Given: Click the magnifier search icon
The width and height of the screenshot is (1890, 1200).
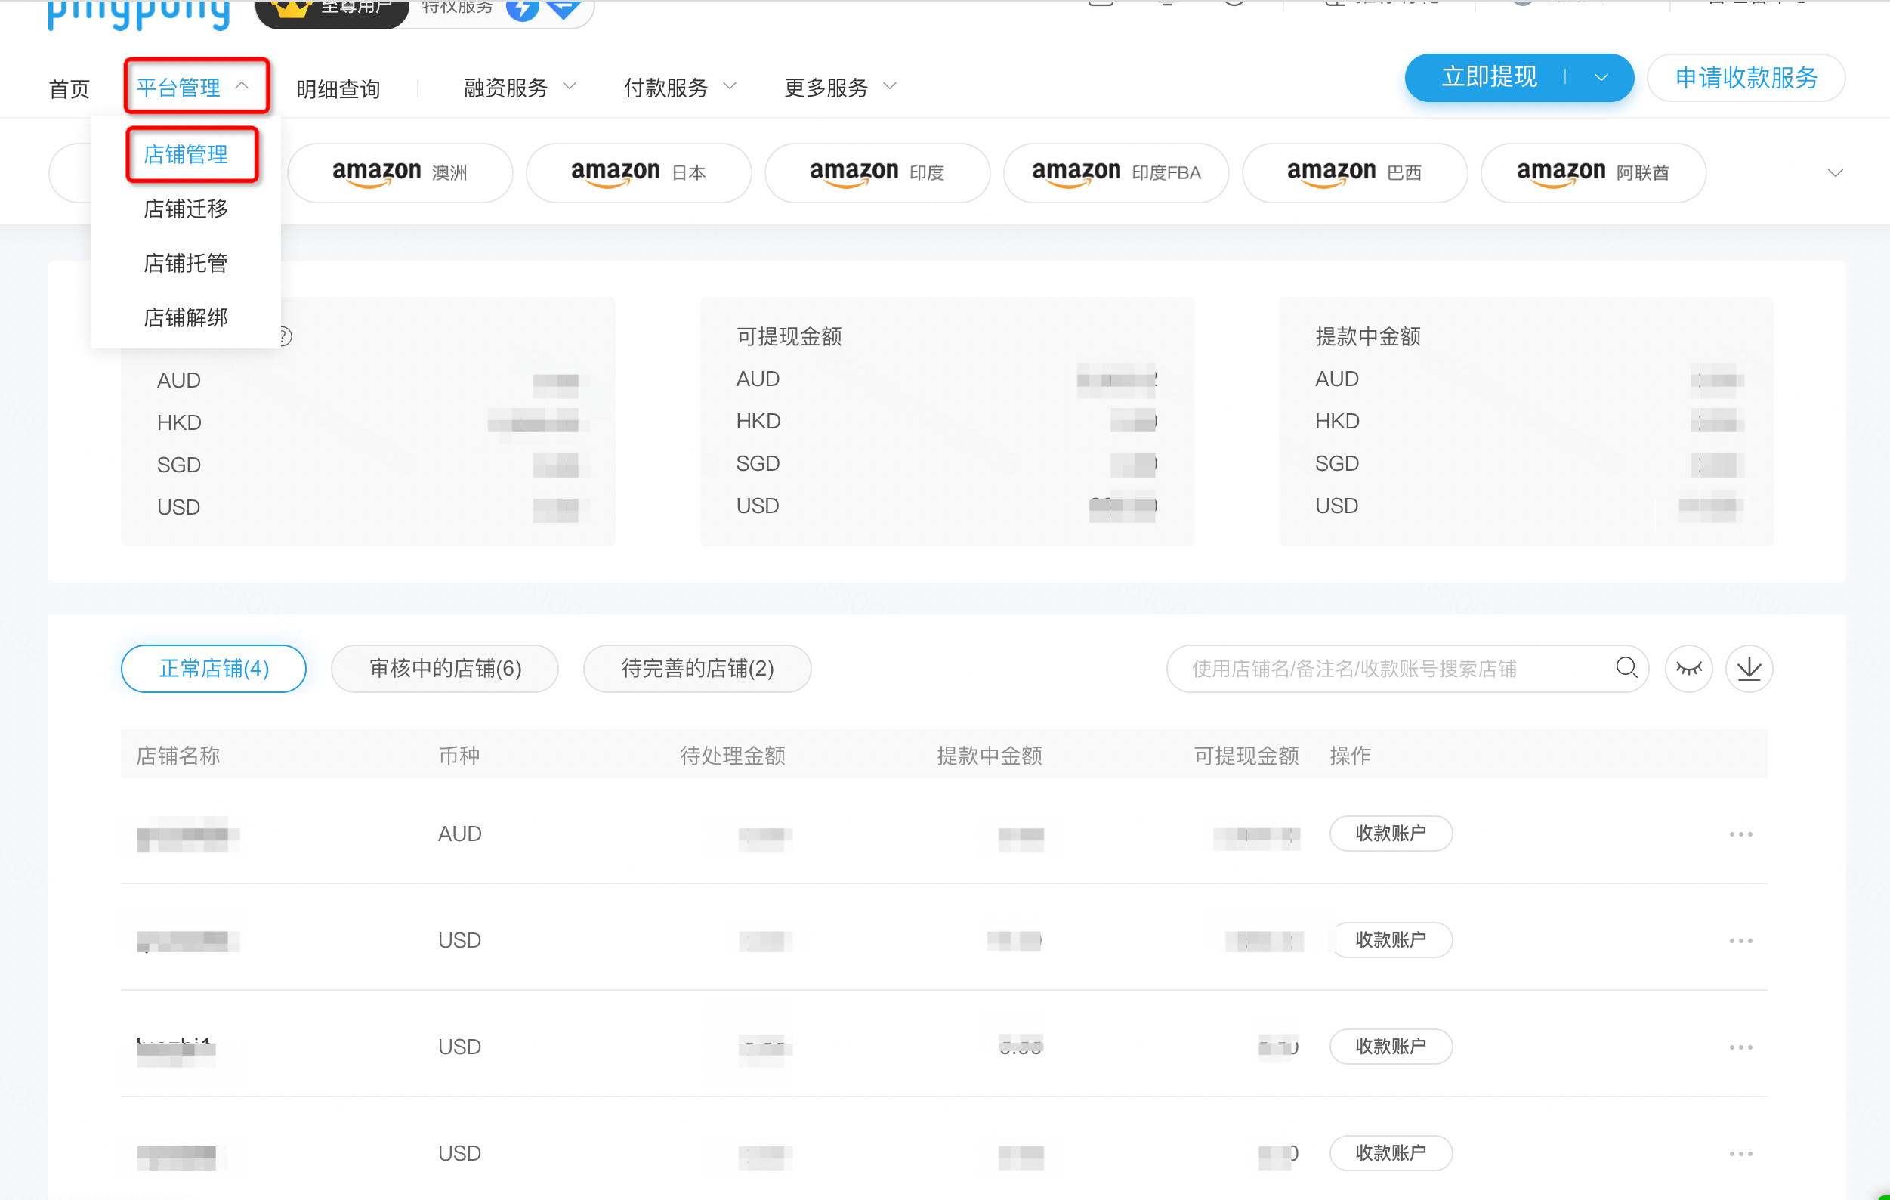Looking at the screenshot, I should (x=1626, y=667).
